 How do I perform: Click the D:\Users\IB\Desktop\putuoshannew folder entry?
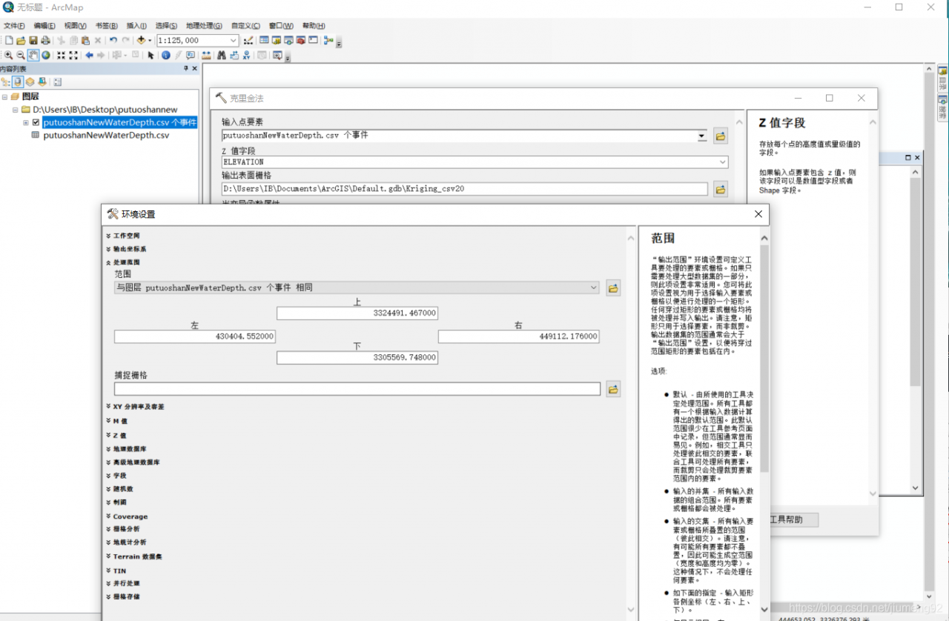105,110
